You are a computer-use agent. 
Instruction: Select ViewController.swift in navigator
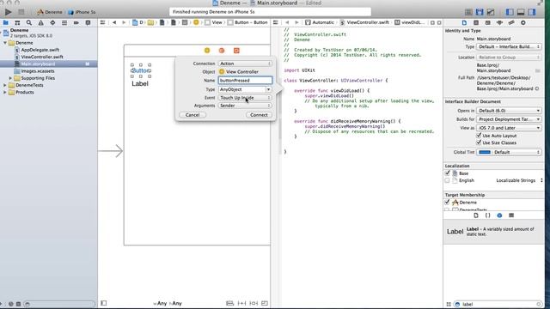coord(42,57)
